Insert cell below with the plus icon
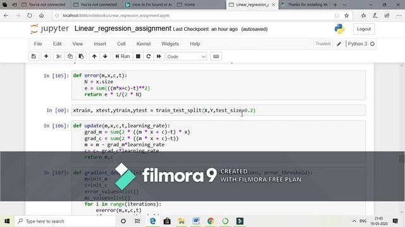 46,56
